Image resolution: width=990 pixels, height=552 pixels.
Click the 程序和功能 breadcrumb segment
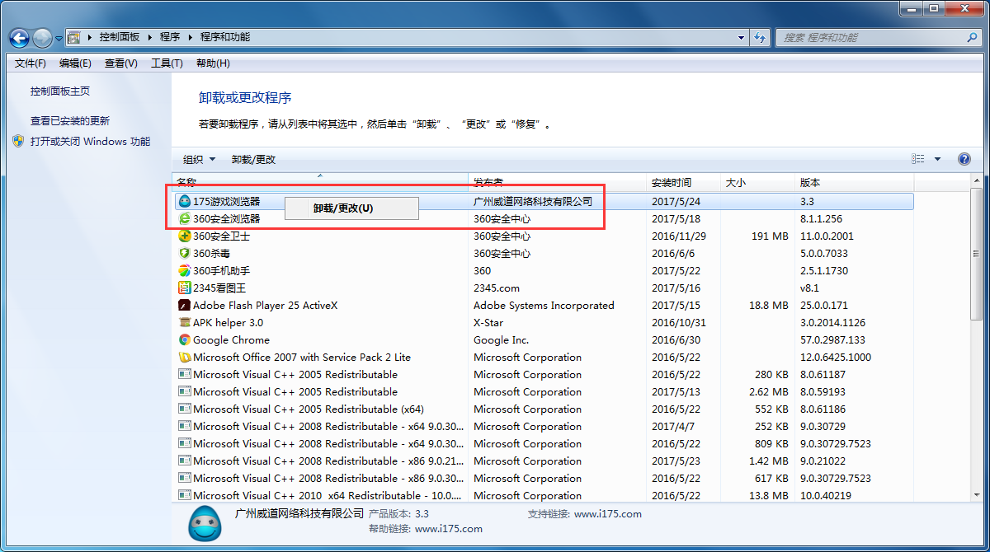(225, 37)
